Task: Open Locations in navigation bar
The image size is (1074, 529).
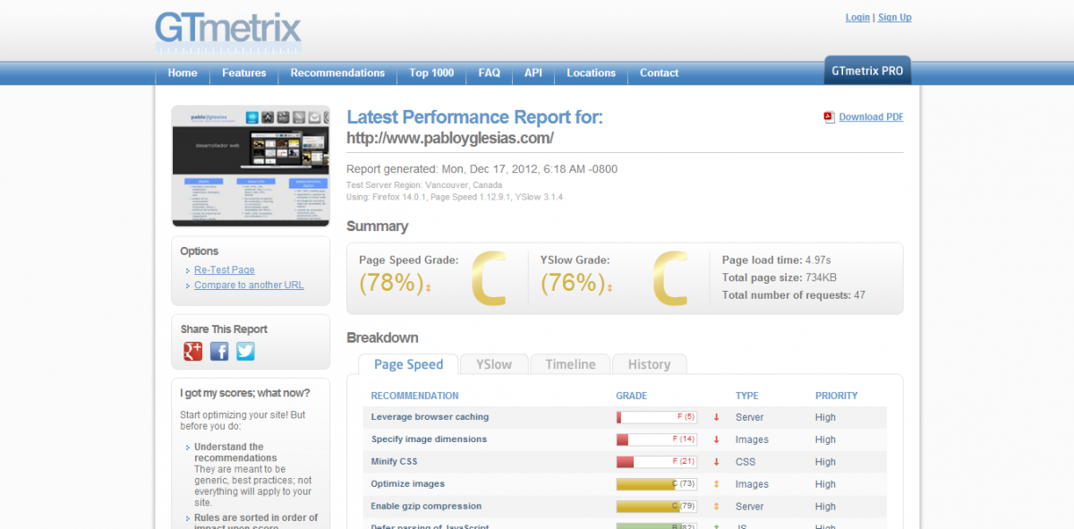Action: point(592,73)
